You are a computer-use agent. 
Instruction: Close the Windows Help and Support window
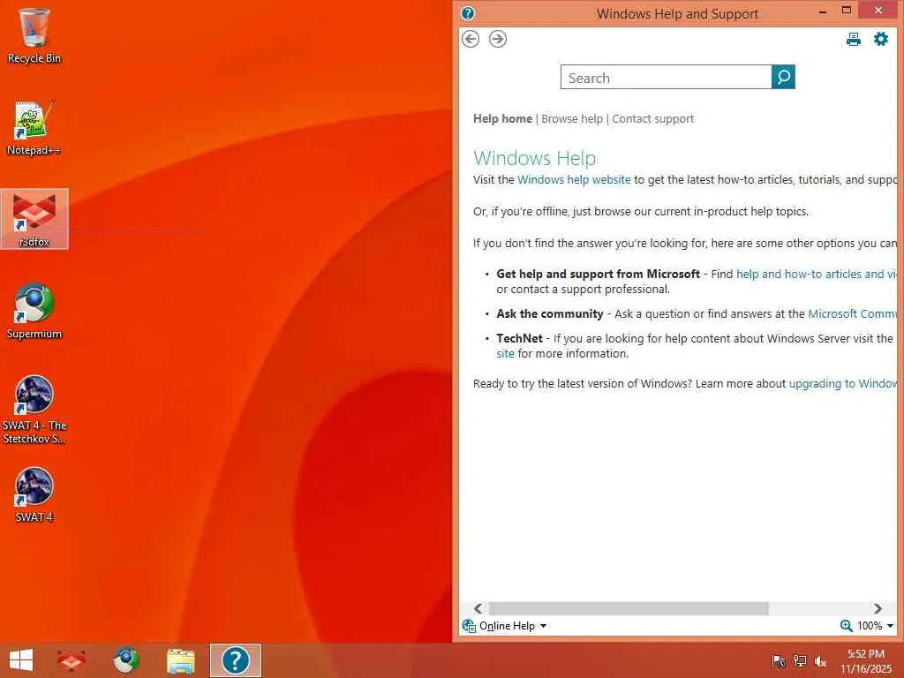[x=878, y=10]
